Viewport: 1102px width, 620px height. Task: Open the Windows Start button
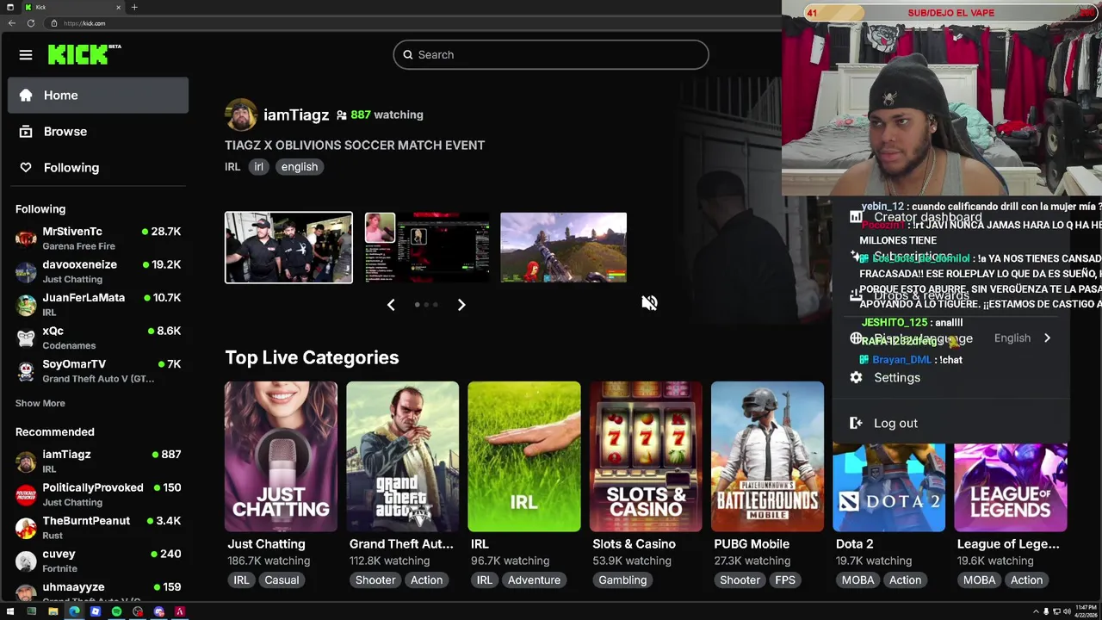tap(10, 611)
